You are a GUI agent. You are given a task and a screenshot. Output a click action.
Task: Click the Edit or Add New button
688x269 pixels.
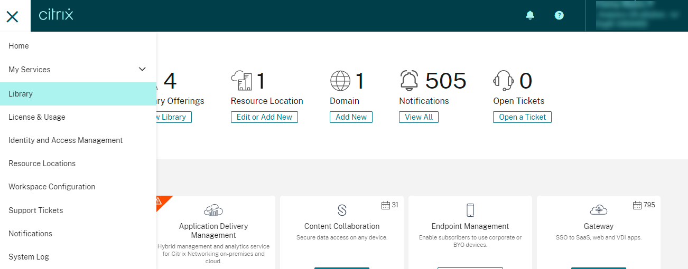point(264,117)
